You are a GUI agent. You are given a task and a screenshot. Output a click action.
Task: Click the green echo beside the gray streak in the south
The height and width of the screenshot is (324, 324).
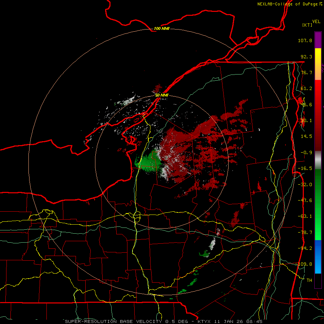point(205,254)
